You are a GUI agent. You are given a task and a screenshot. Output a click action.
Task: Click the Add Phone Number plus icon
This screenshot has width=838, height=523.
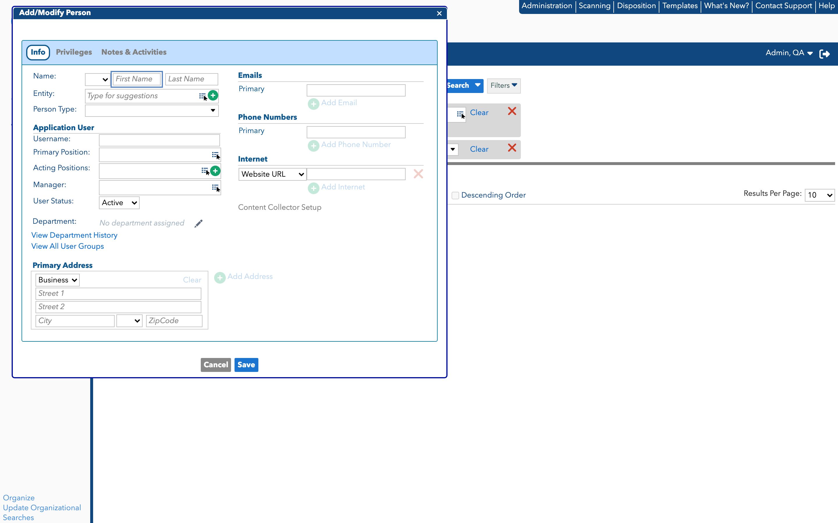pos(313,146)
